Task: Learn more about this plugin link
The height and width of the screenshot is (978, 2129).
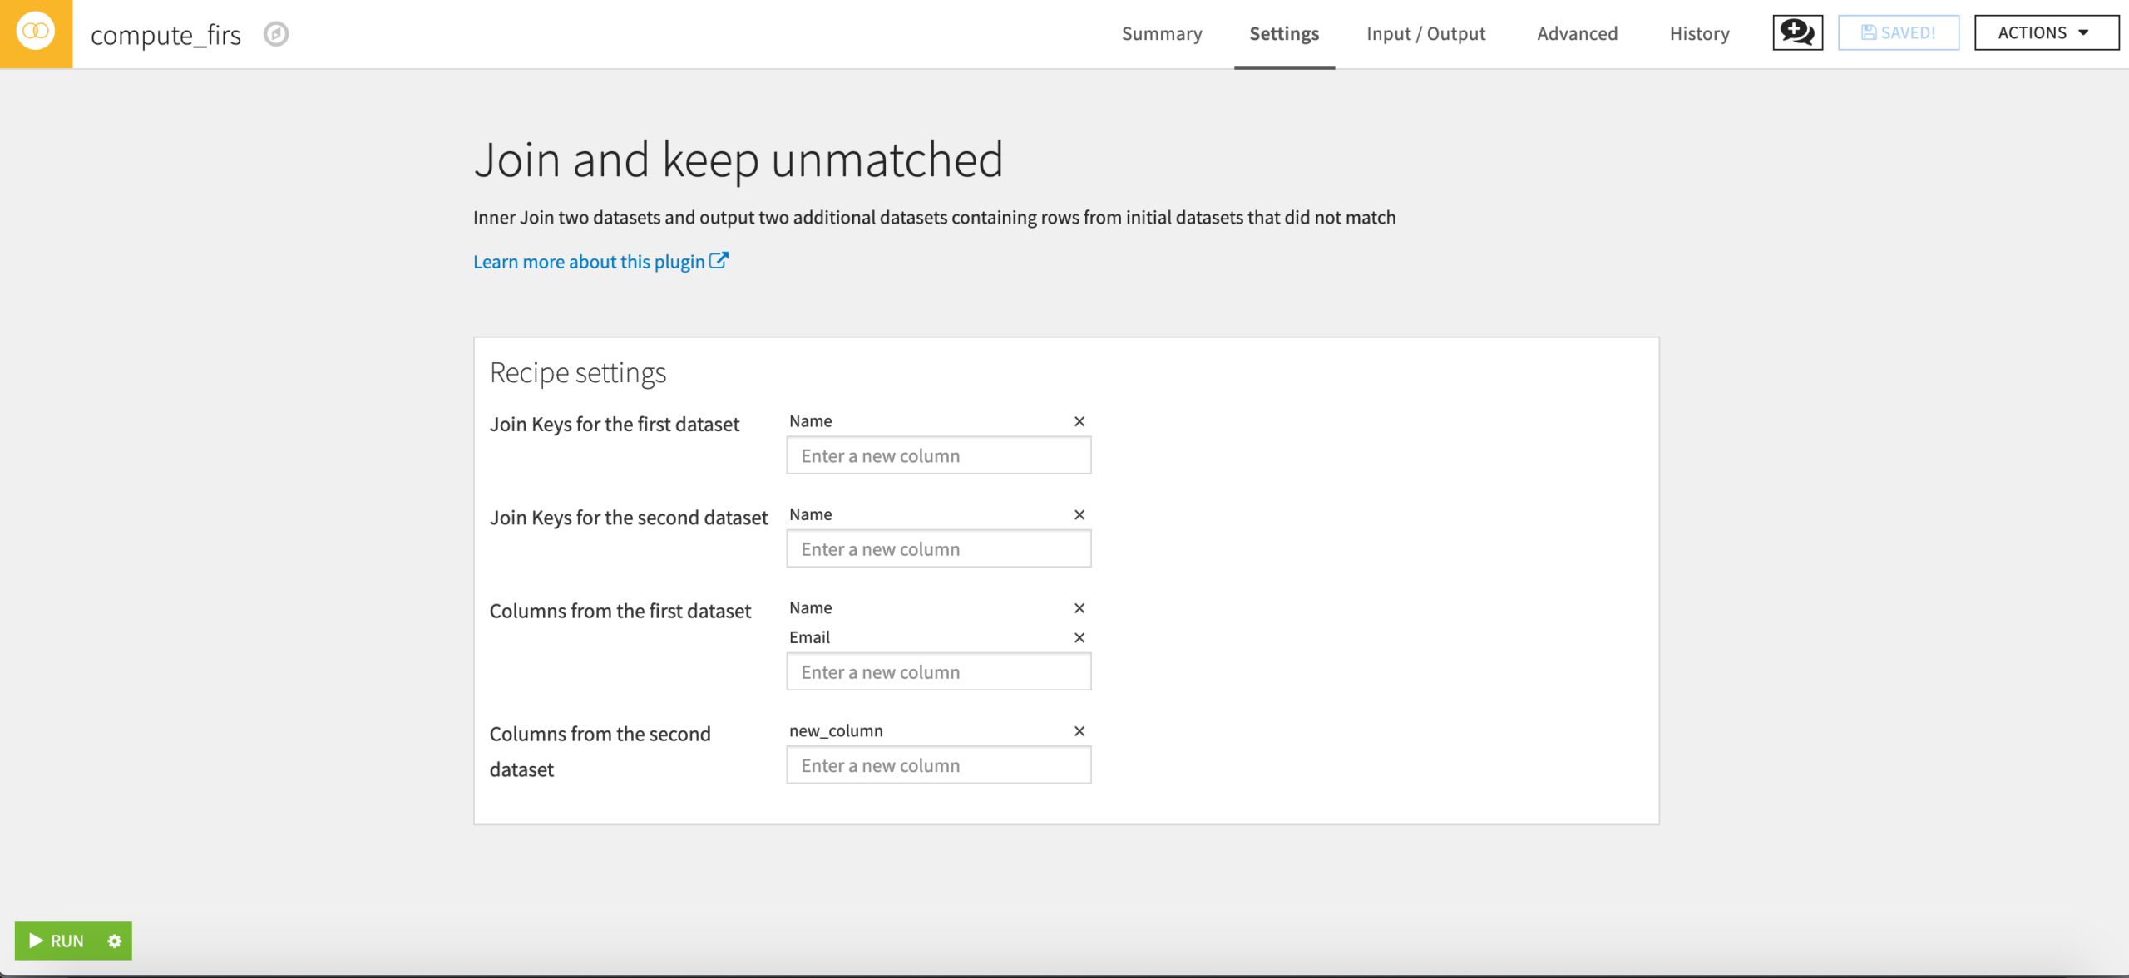Action: [600, 260]
